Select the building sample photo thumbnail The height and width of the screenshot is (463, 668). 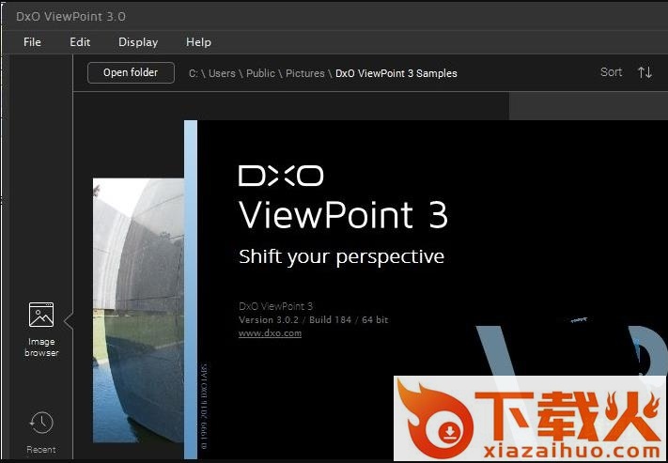click(x=138, y=310)
